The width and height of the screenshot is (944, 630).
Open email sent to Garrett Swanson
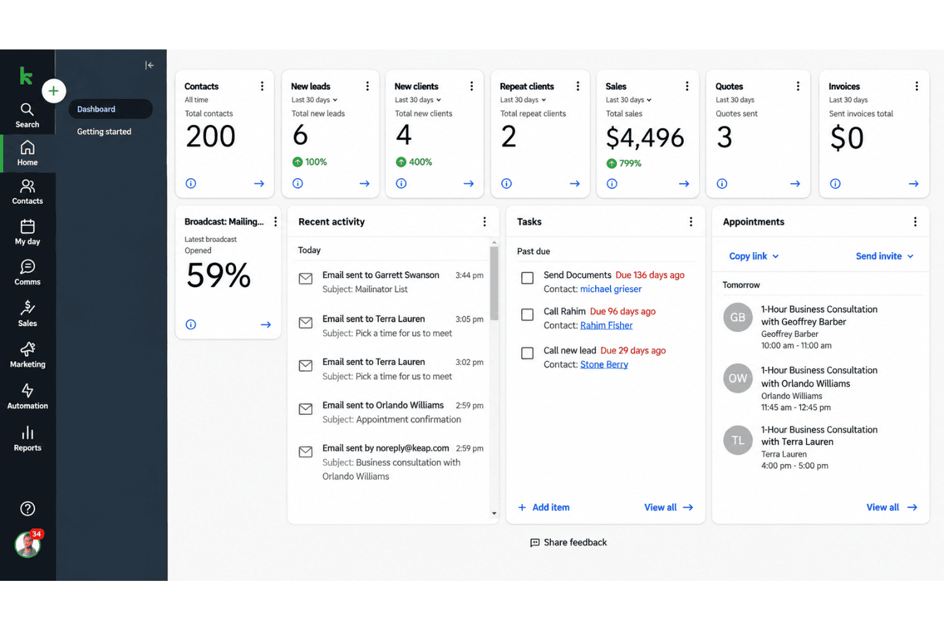pos(391,282)
